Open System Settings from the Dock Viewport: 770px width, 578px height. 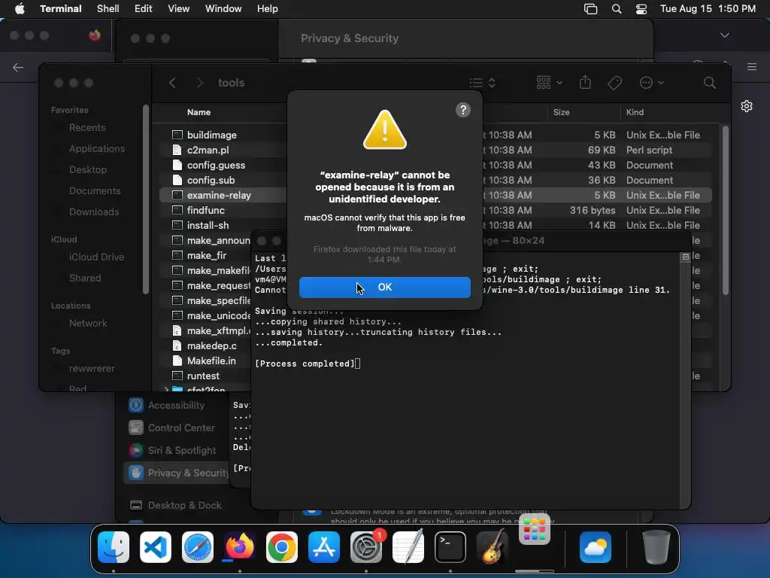click(x=366, y=547)
